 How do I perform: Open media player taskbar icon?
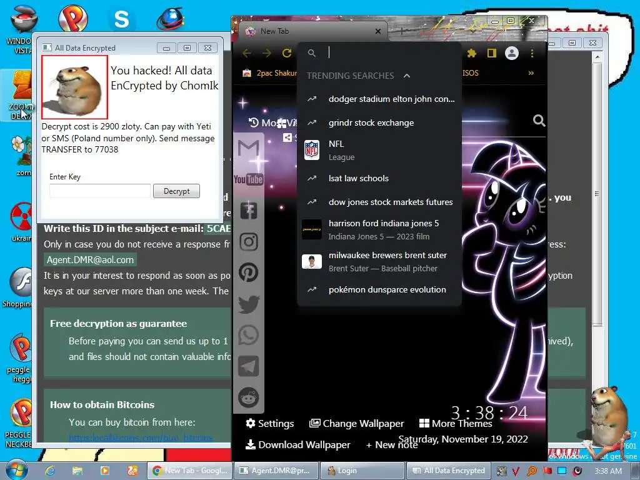[x=105, y=471]
